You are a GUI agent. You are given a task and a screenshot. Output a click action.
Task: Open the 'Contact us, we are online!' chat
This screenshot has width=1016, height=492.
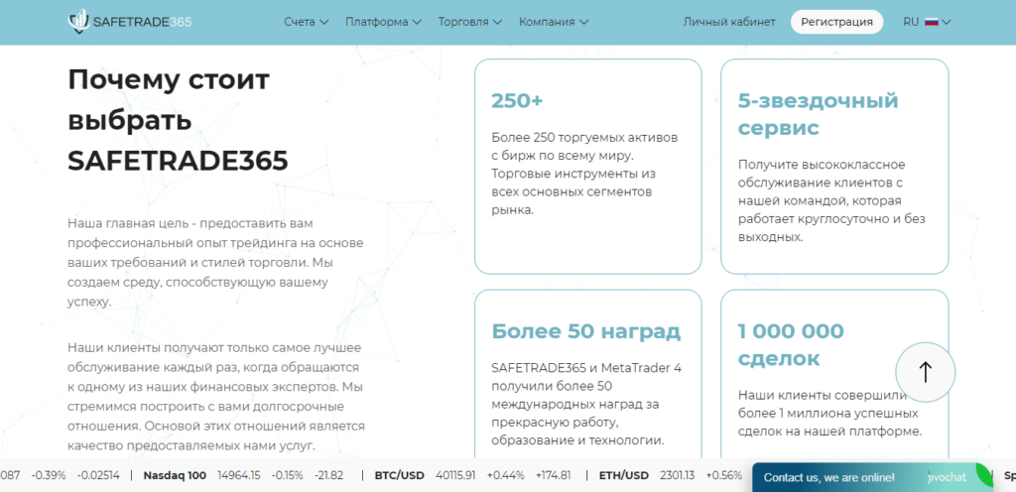(828, 478)
